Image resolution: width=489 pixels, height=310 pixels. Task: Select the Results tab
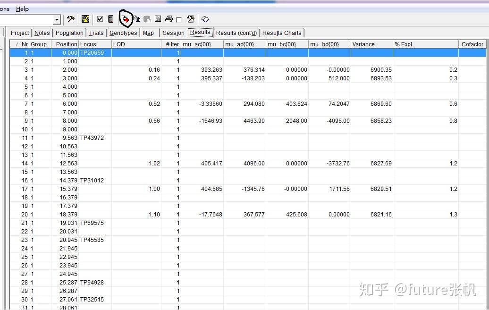[200, 32]
